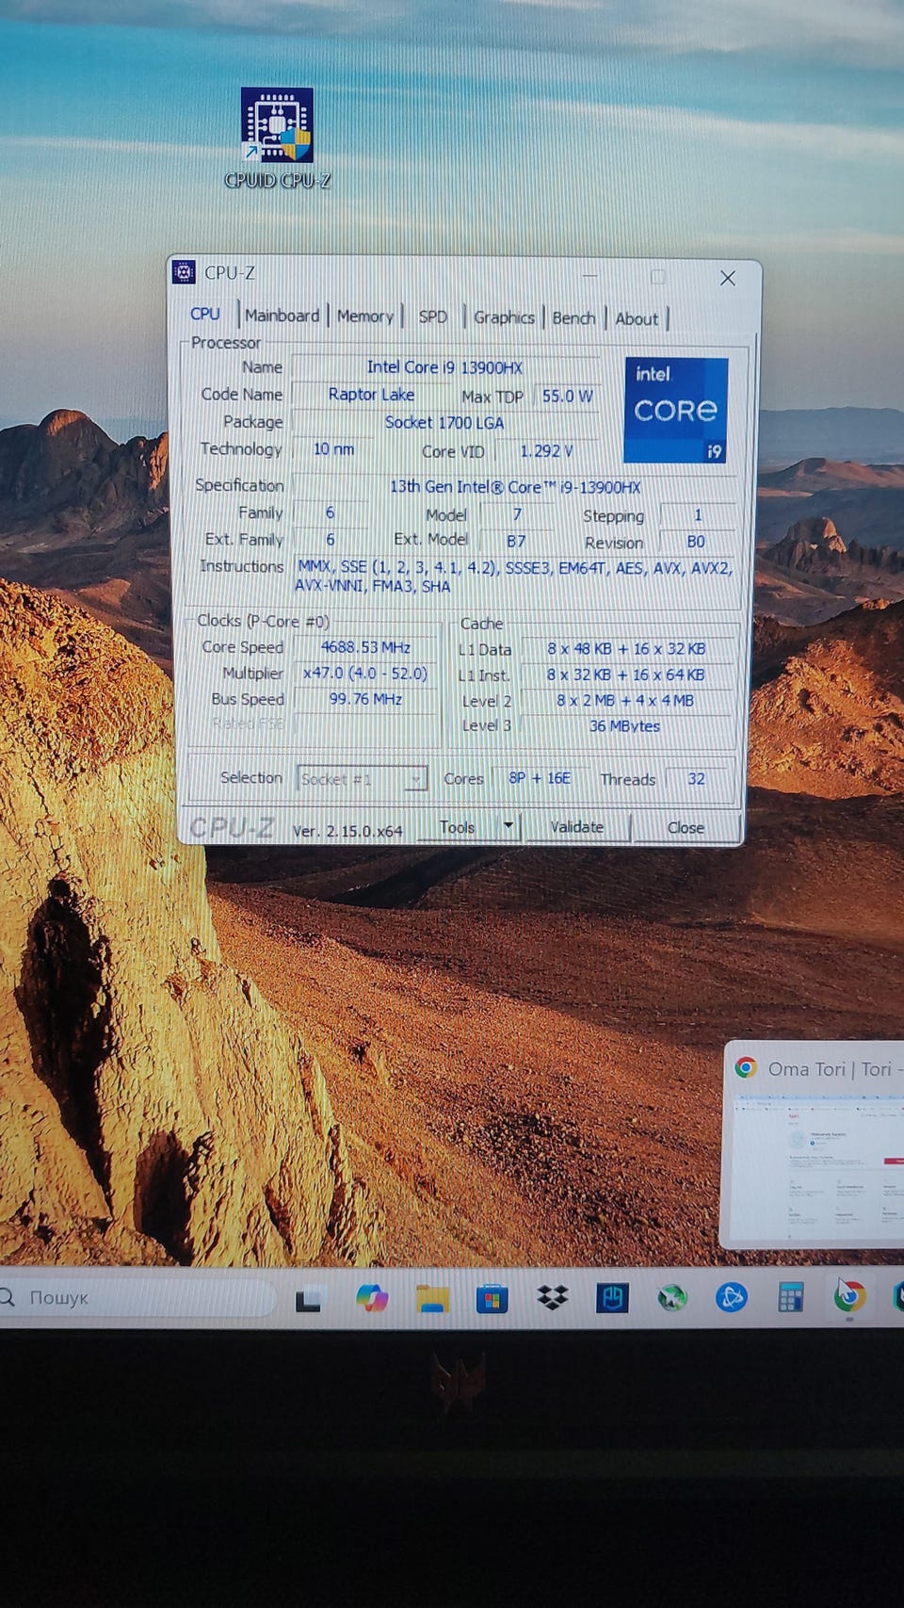Click the Chrome icon on the taskbar
Image resolution: width=904 pixels, height=1608 pixels.
(x=849, y=1297)
